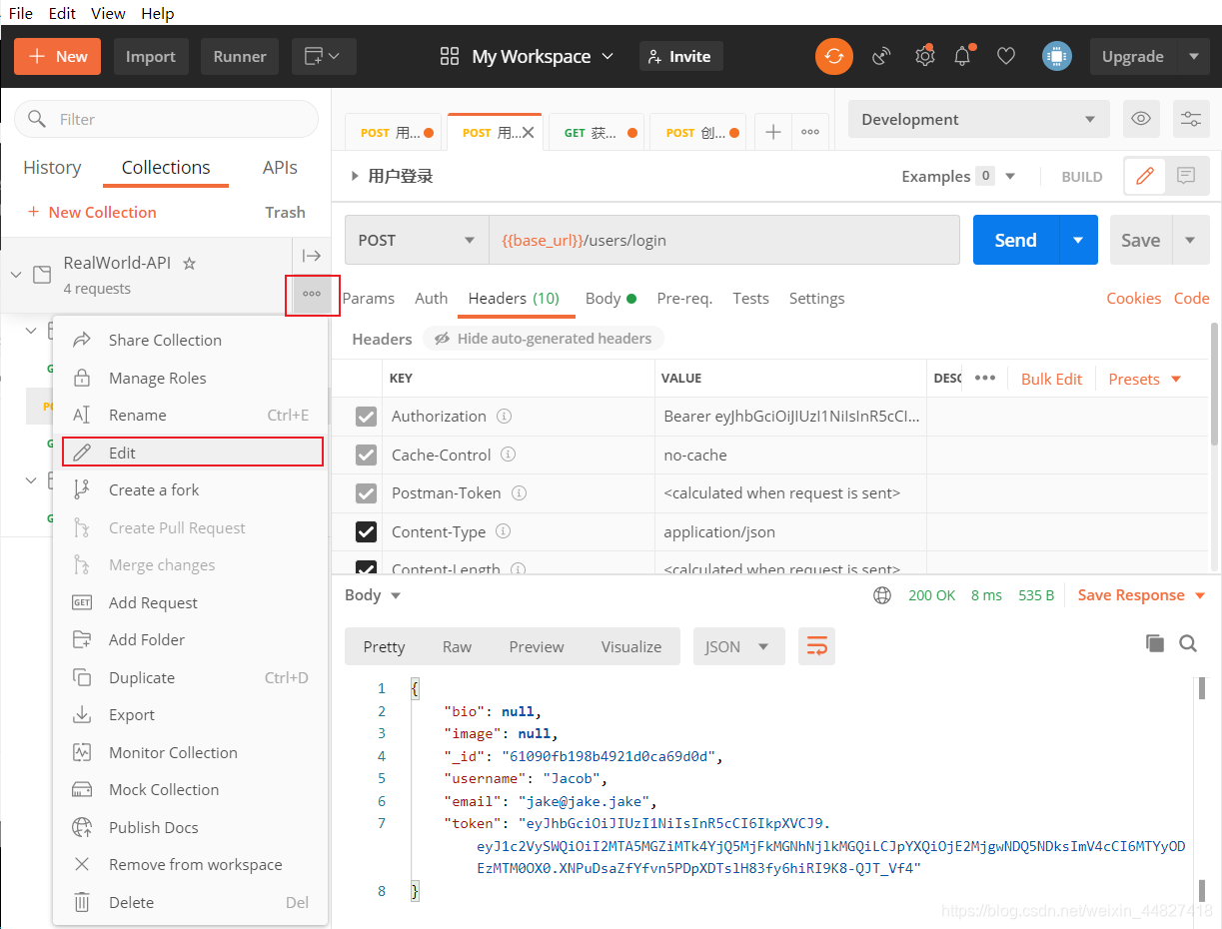Open the new window layout icon
Screen dimensions: 1222x929
(324, 56)
